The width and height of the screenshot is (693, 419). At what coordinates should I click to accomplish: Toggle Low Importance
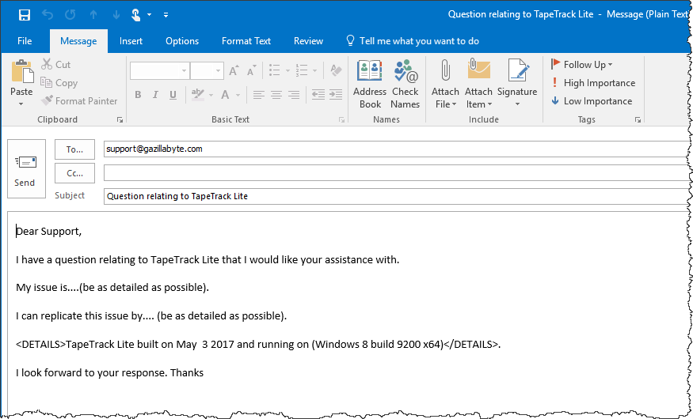point(592,100)
